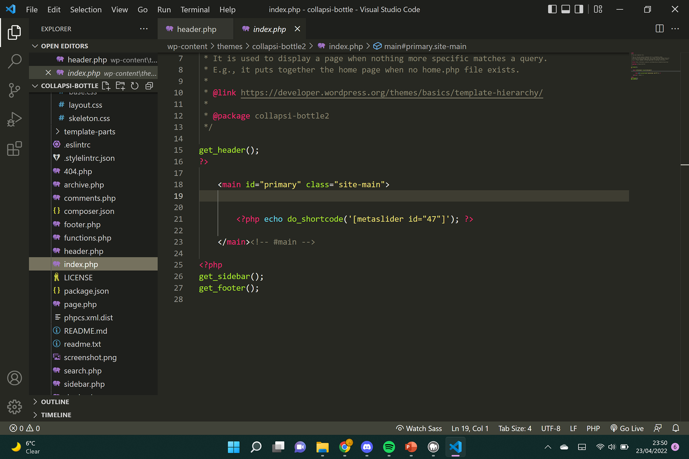Open the developer.wordpress.org template-hierarchy link

click(x=392, y=93)
